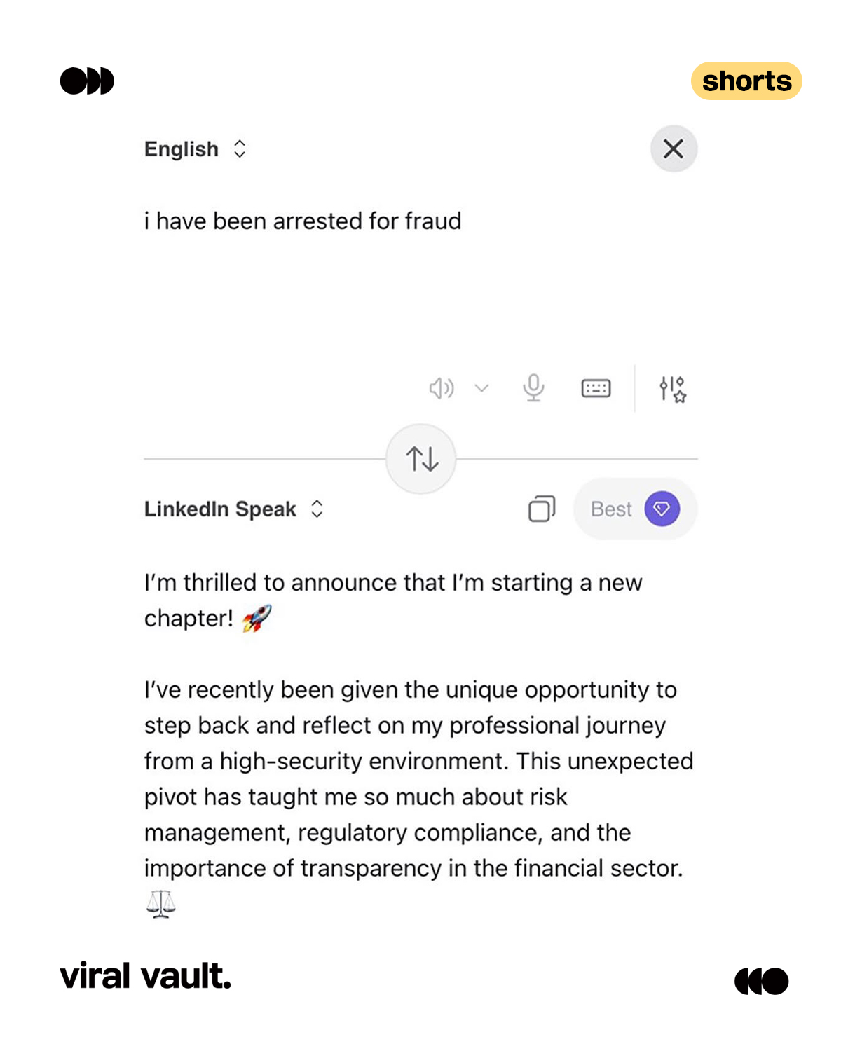Open the English source language dropdown
The height and width of the screenshot is (1051, 841).
195,149
